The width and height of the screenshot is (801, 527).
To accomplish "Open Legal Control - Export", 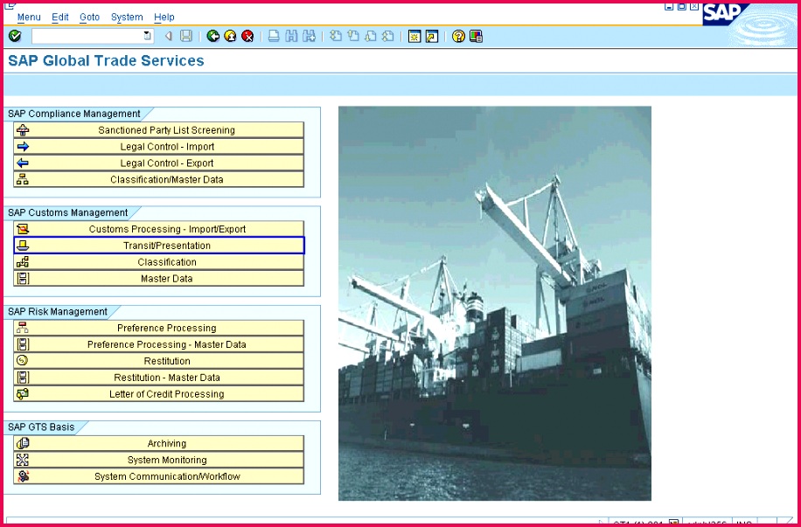I will 159,163.
